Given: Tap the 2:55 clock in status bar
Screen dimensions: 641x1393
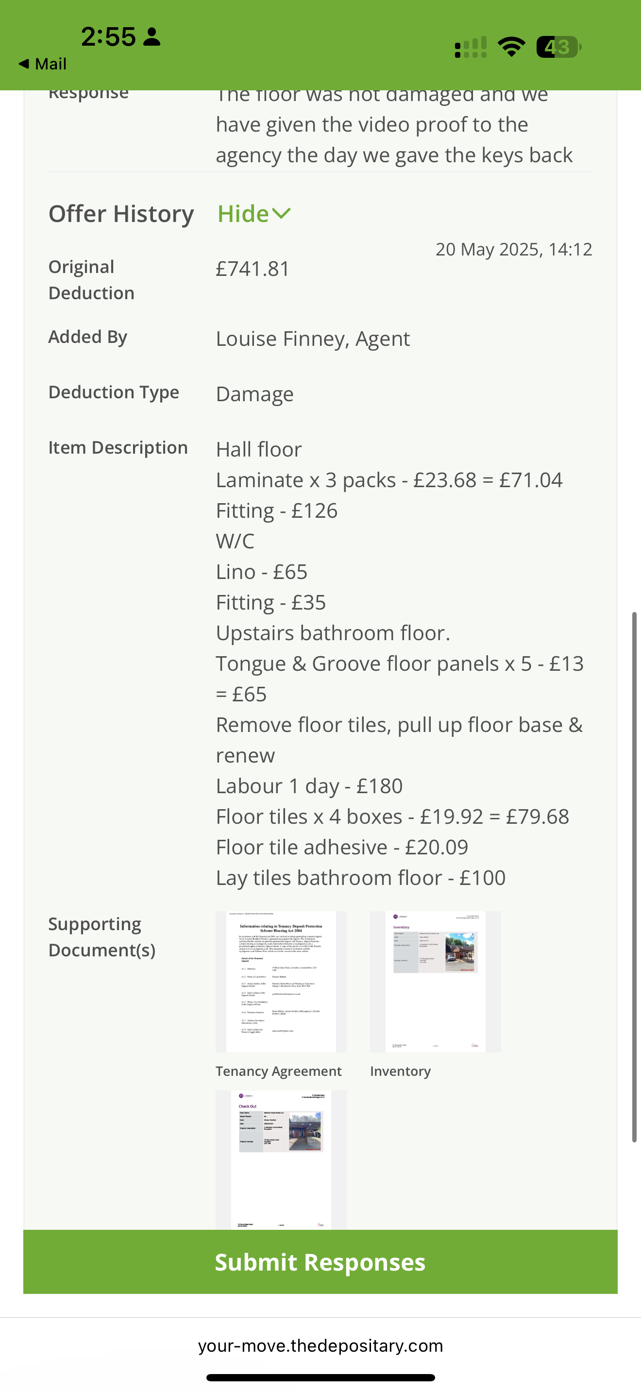Looking at the screenshot, I should tap(108, 37).
